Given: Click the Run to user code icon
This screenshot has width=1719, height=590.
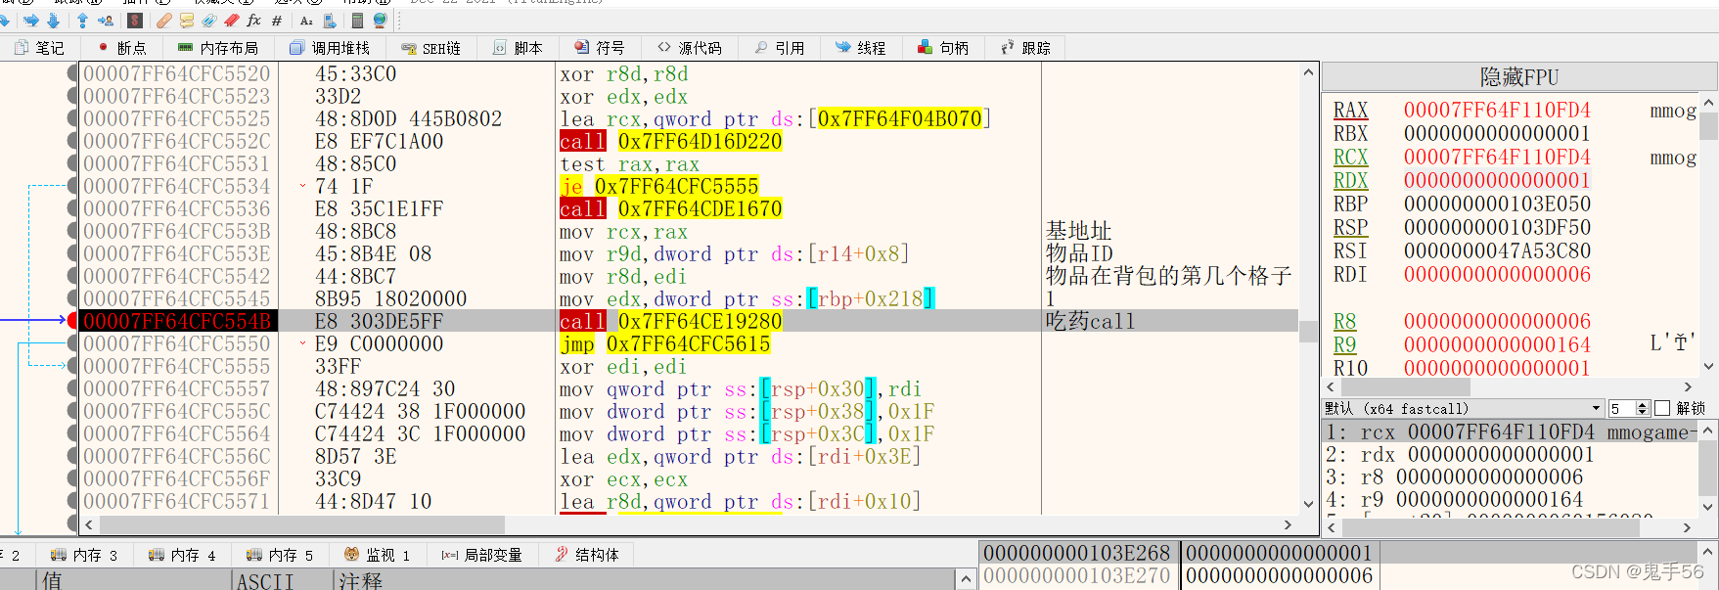Looking at the screenshot, I should (x=105, y=20).
